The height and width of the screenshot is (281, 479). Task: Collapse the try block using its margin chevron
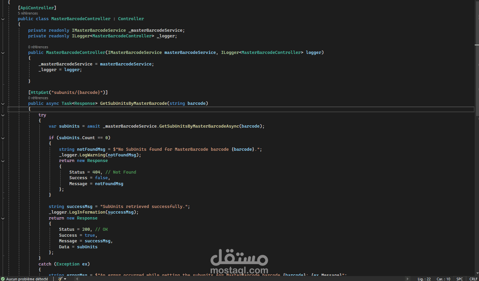[x=3, y=115]
